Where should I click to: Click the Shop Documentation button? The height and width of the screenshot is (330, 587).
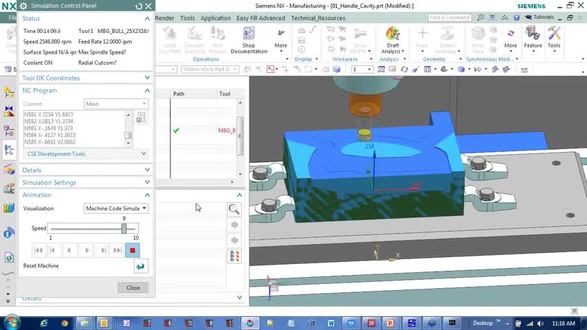point(249,41)
